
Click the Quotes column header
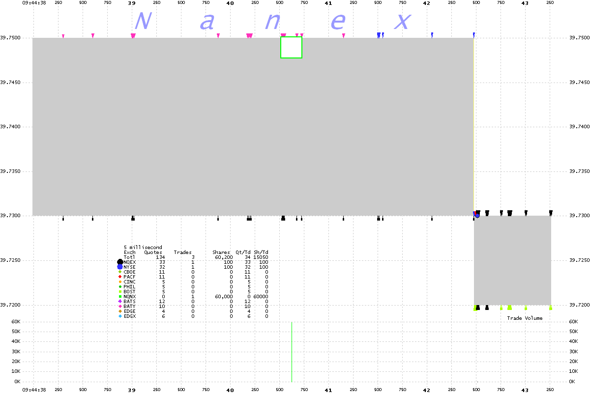pyautogui.click(x=153, y=253)
